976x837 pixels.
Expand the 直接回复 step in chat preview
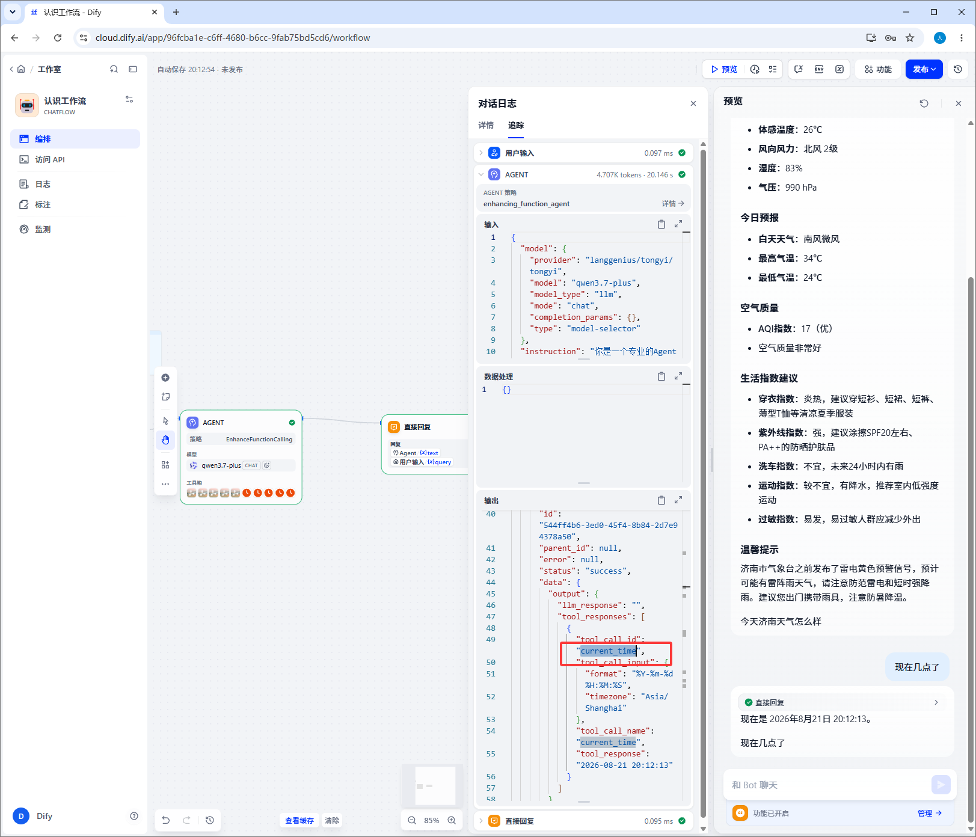click(x=842, y=702)
